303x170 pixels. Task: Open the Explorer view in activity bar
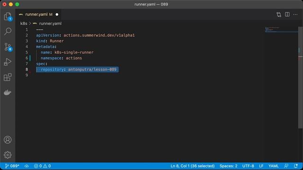click(8, 17)
